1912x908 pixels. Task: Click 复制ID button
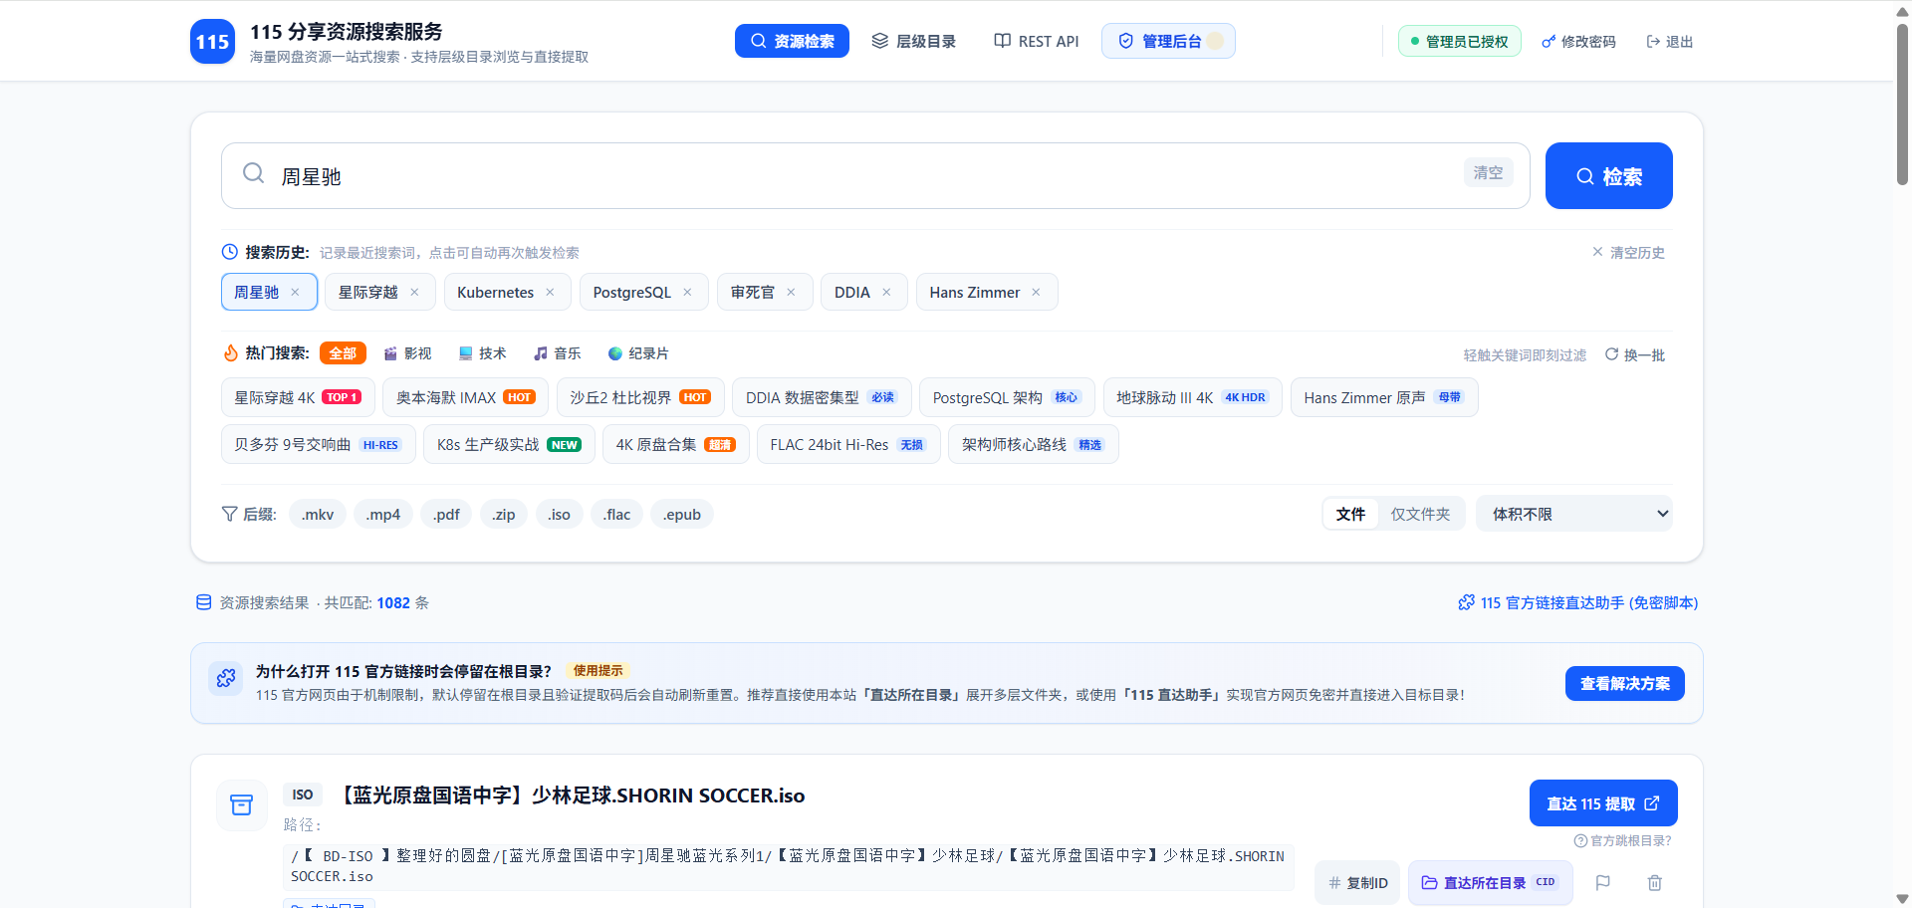pyautogui.click(x=1357, y=882)
